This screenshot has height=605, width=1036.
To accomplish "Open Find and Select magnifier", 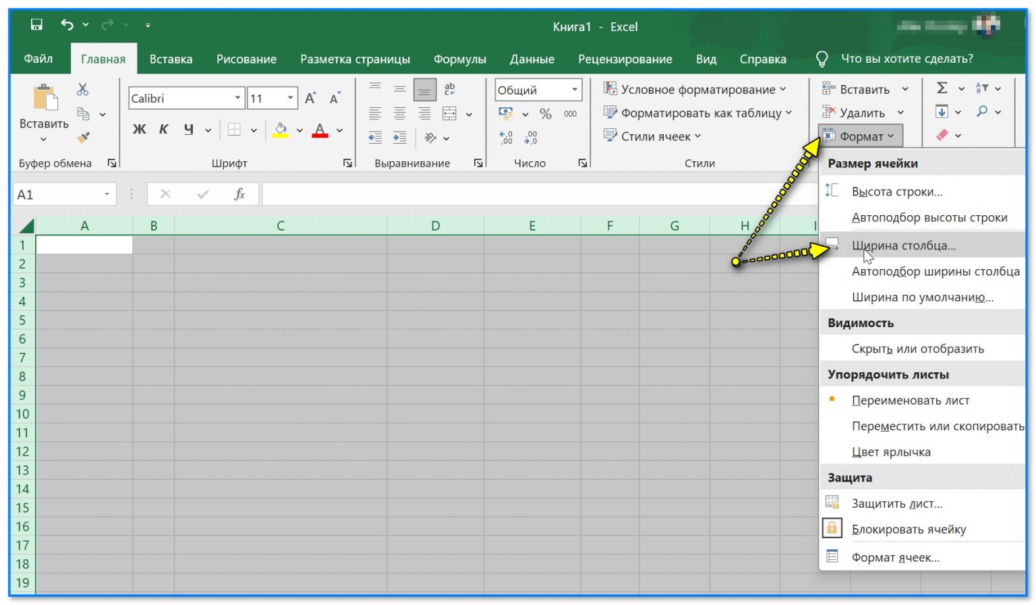I will coord(982,111).
